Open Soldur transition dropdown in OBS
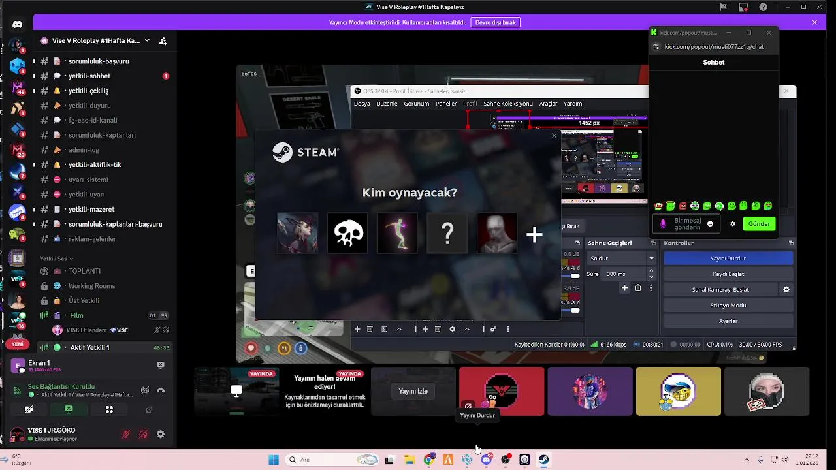 point(622,258)
